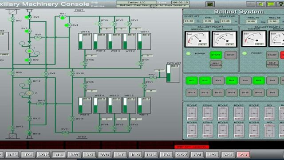Adjust the BTV1-S valve slider
The height and width of the screenshot is (160, 284).
coord(254,131)
